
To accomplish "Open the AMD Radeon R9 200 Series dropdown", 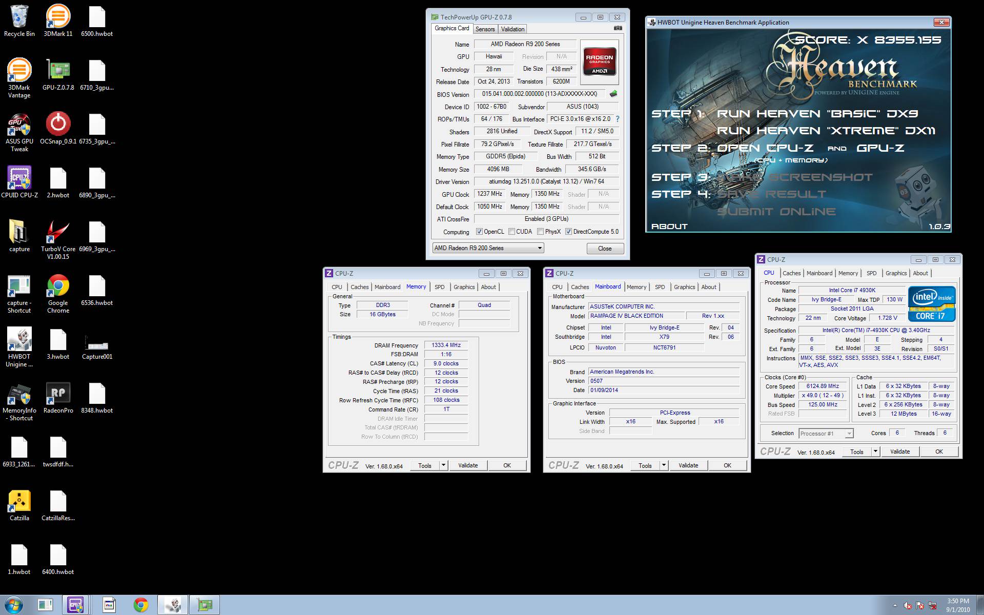I will [x=488, y=248].
